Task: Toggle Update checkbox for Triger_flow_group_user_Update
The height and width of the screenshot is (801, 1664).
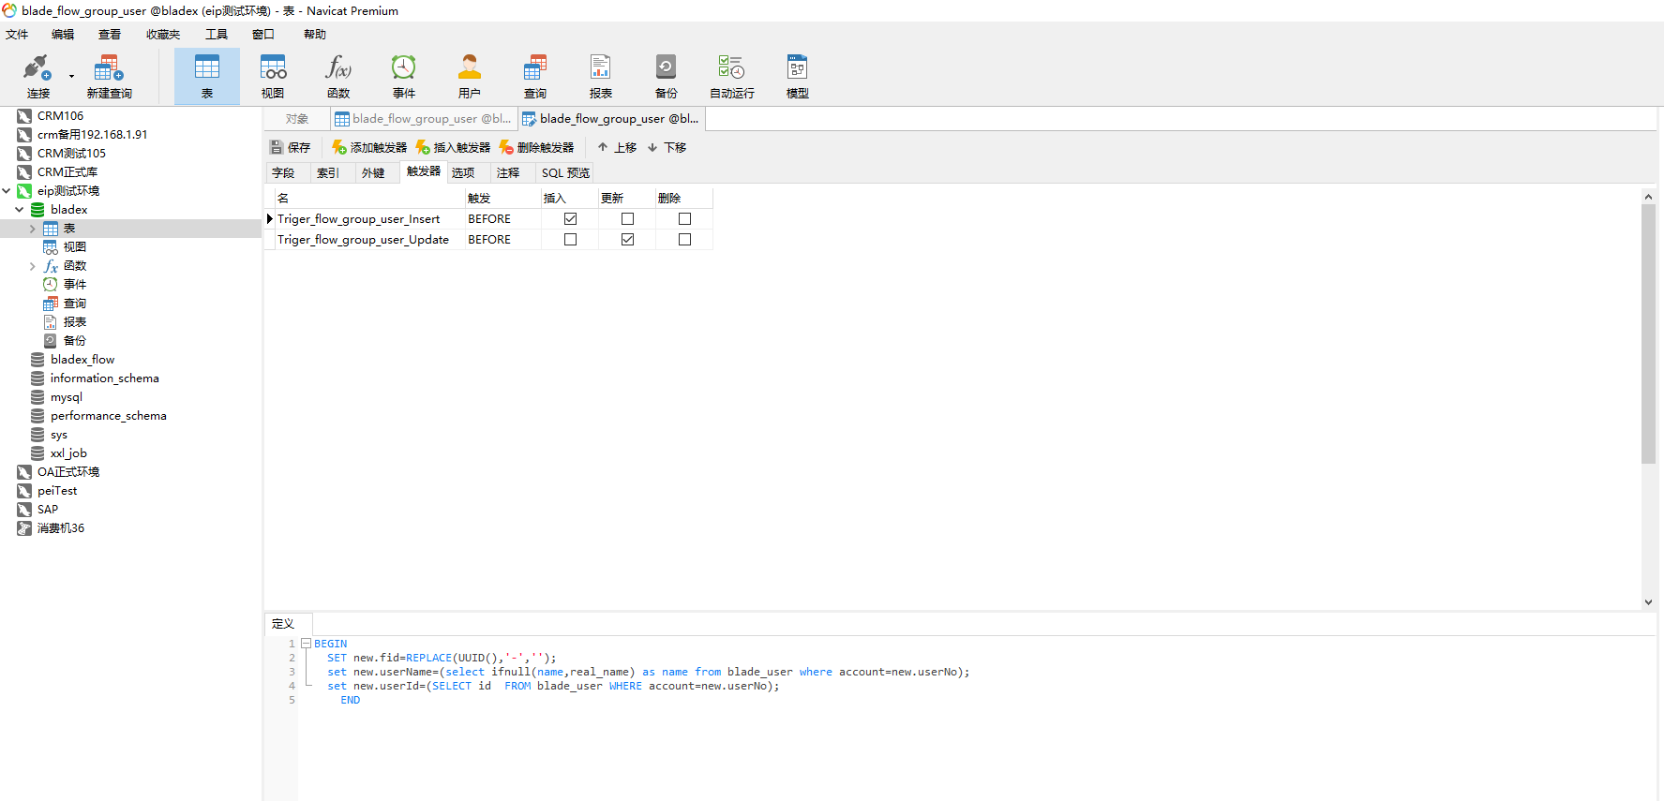Action: click(627, 239)
